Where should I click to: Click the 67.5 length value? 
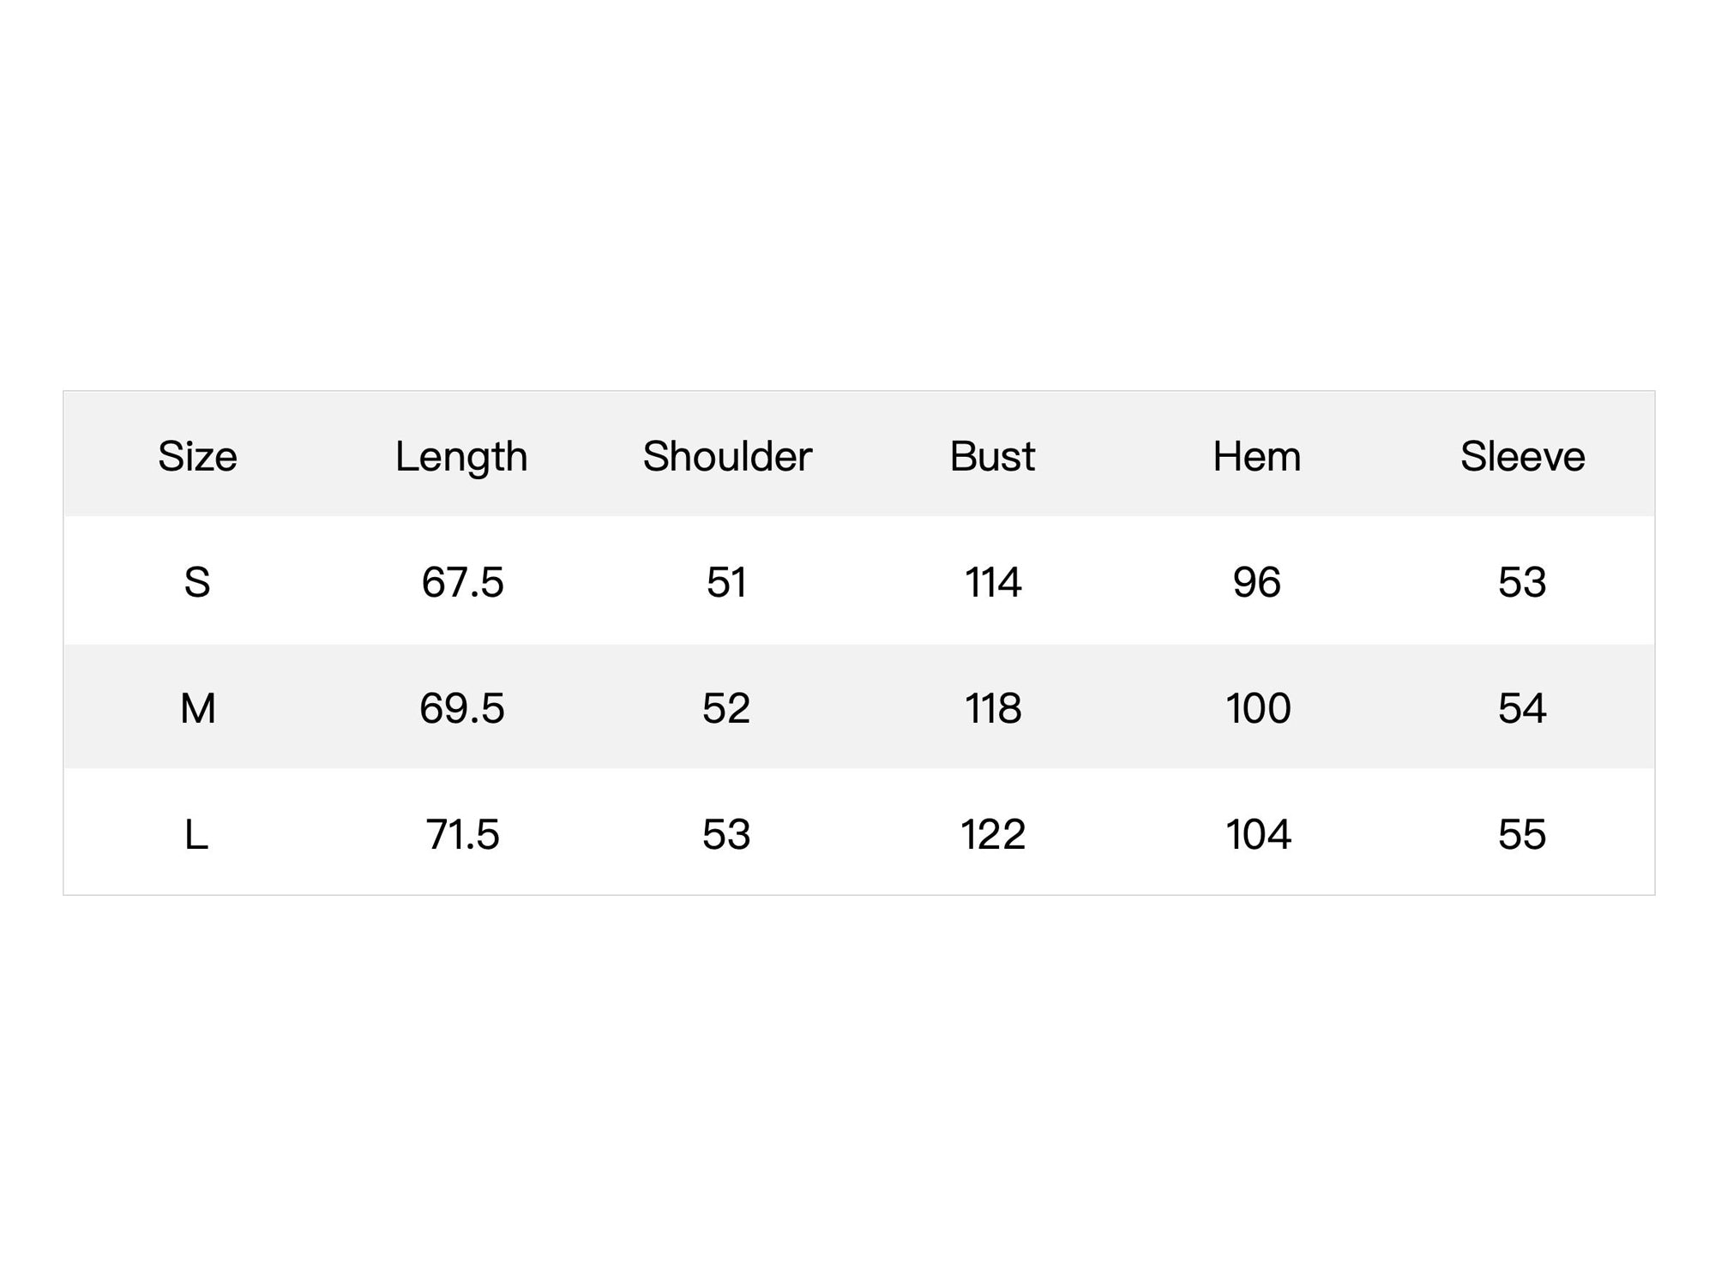coord(462,583)
